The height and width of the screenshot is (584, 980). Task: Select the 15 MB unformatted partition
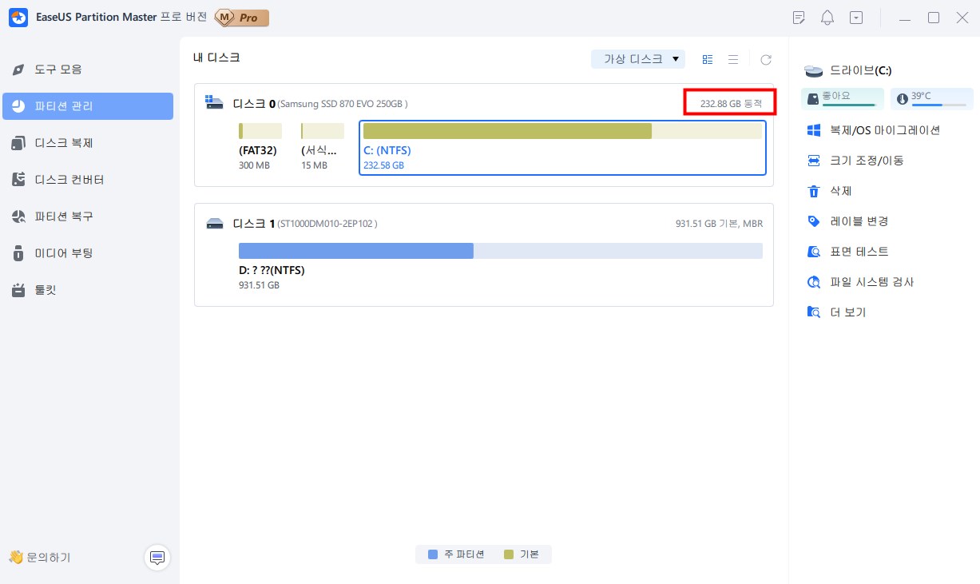(323, 147)
